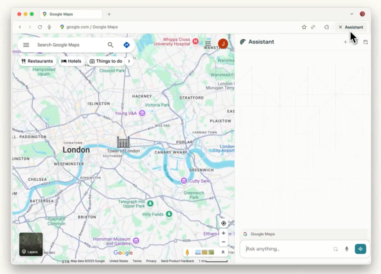Viewport: 381px width, 274px height.
Task: Open the browser profile avatar
Action: [362, 14]
